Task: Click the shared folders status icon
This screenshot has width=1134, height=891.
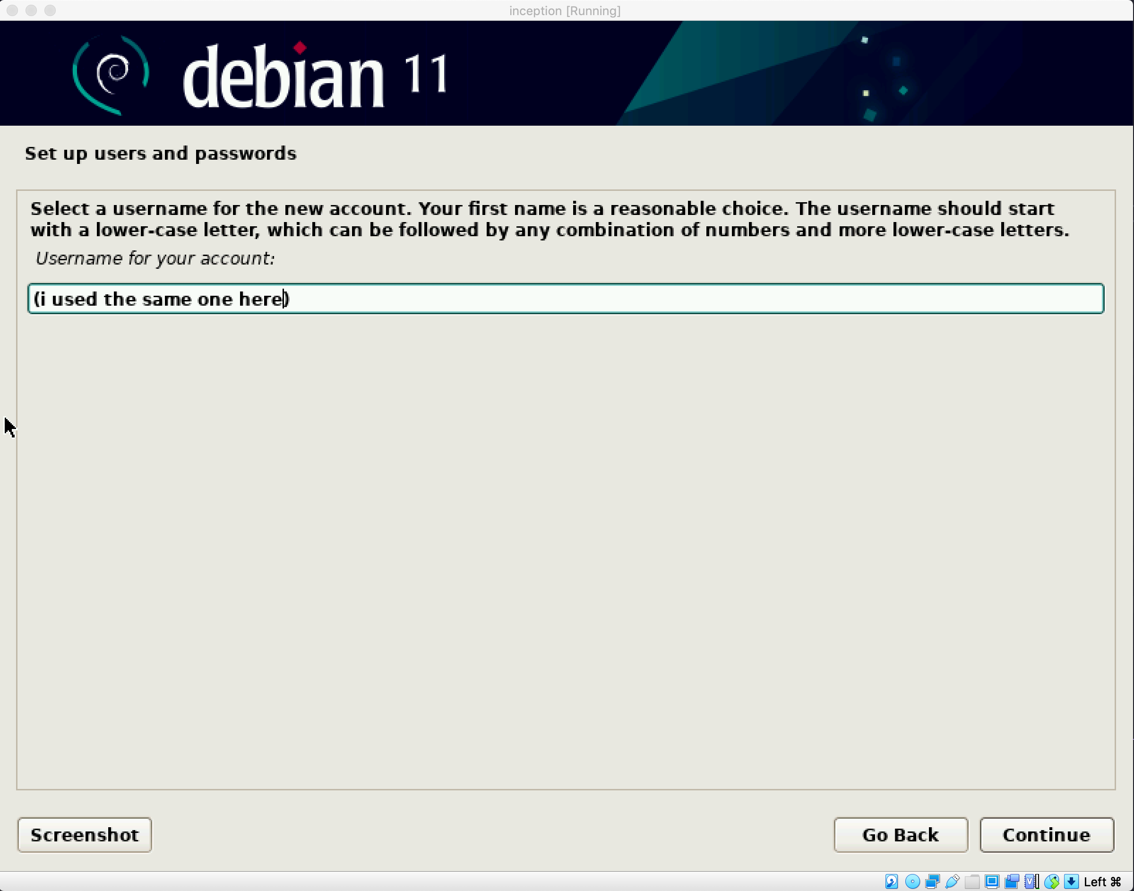Action: (x=972, y=882)
